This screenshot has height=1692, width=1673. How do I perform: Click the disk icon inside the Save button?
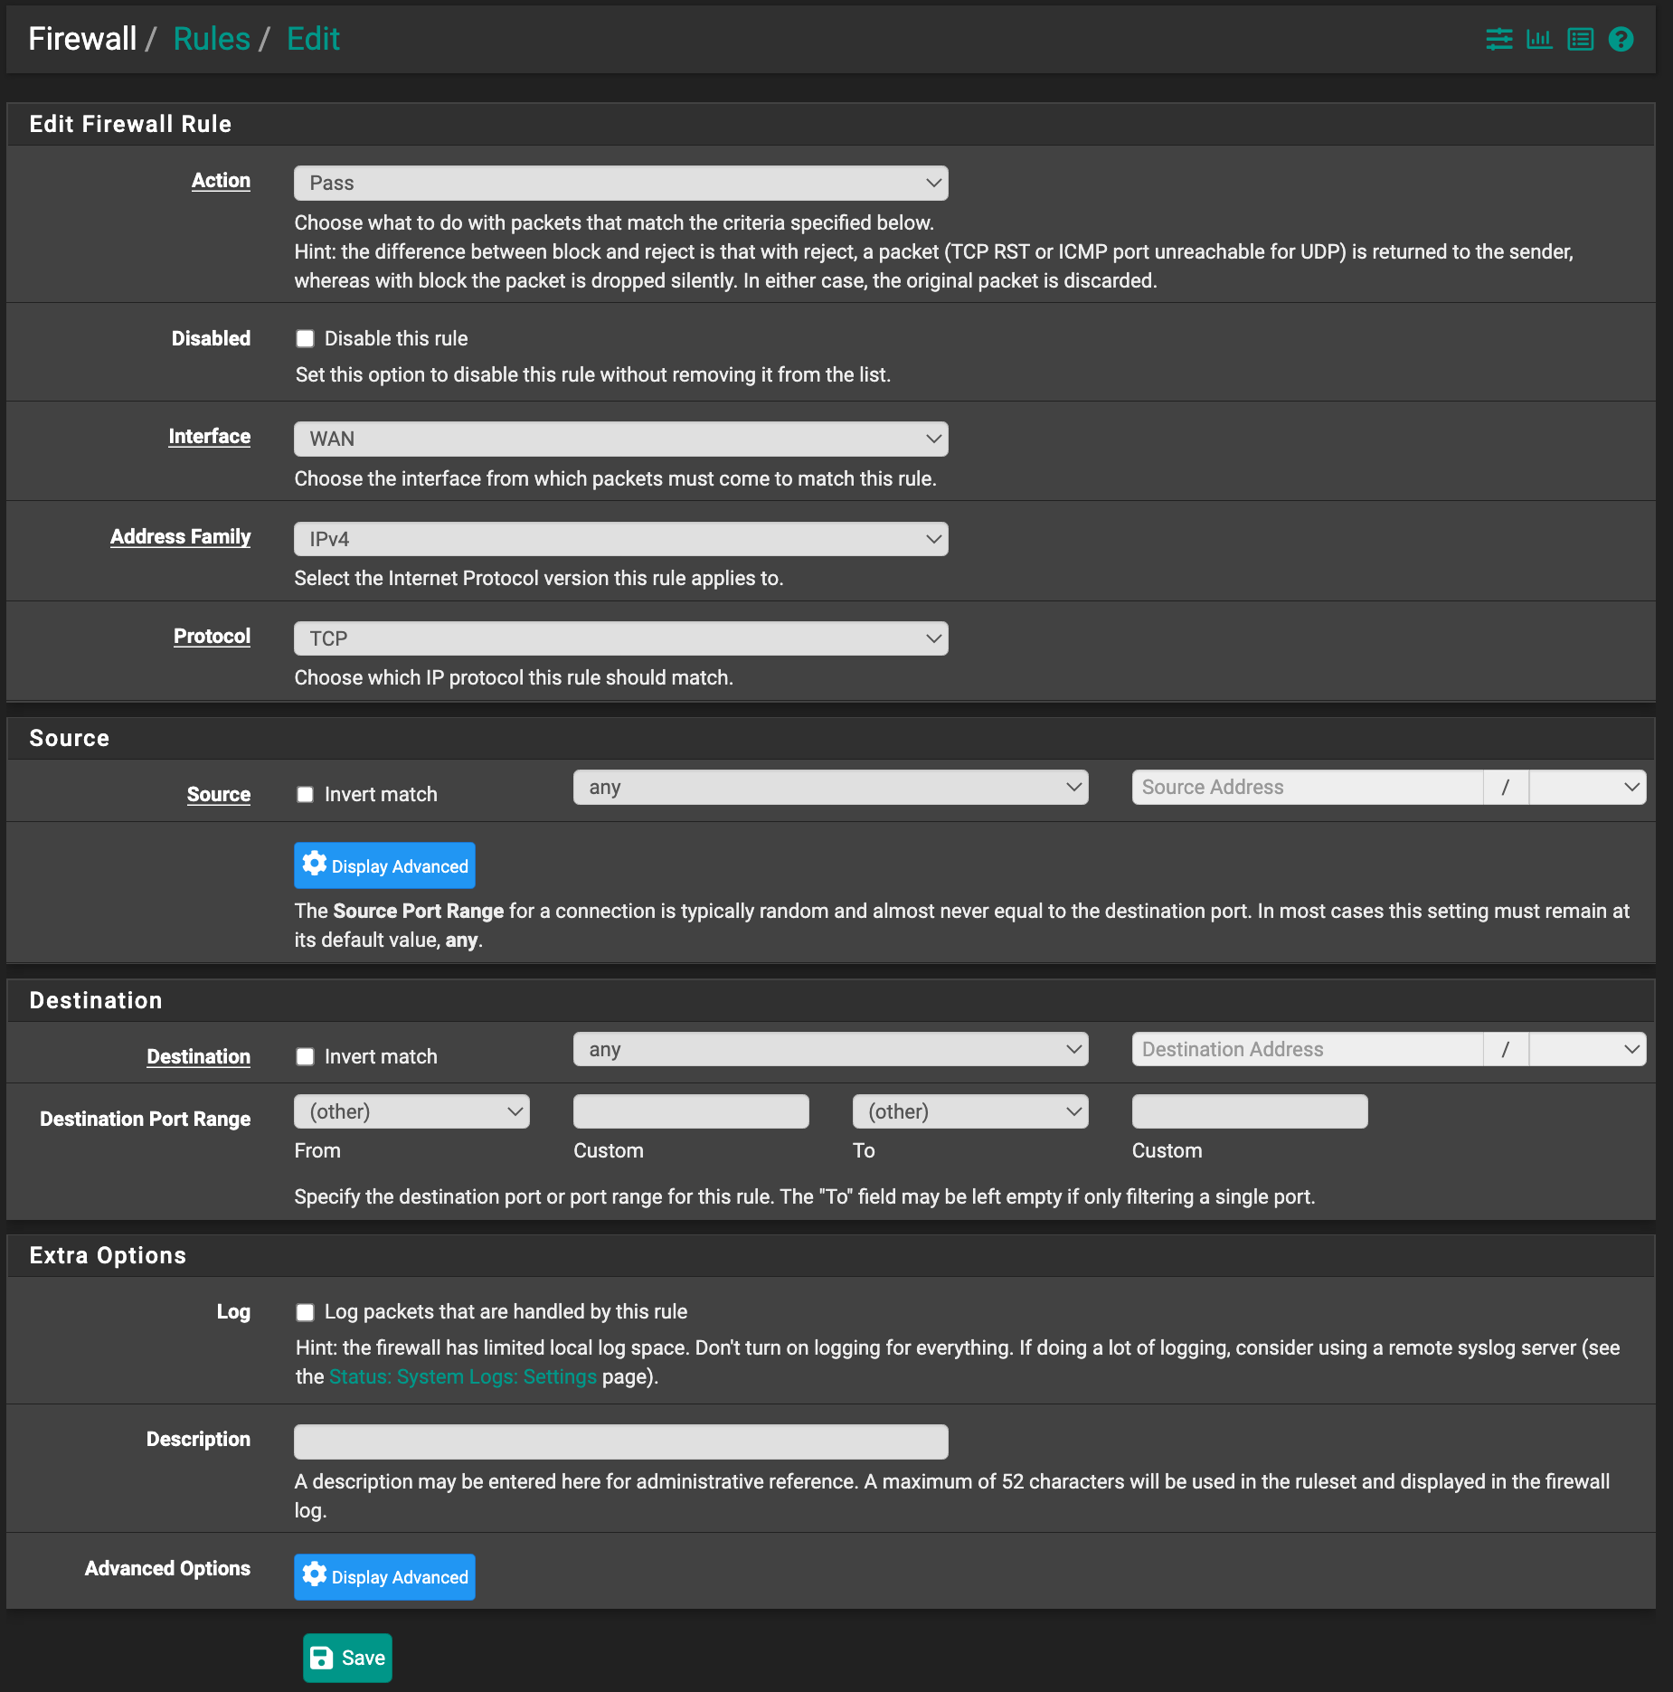[x=323, y=1658]
